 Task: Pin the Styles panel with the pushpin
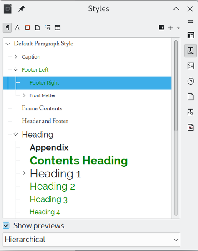point(21,9)
